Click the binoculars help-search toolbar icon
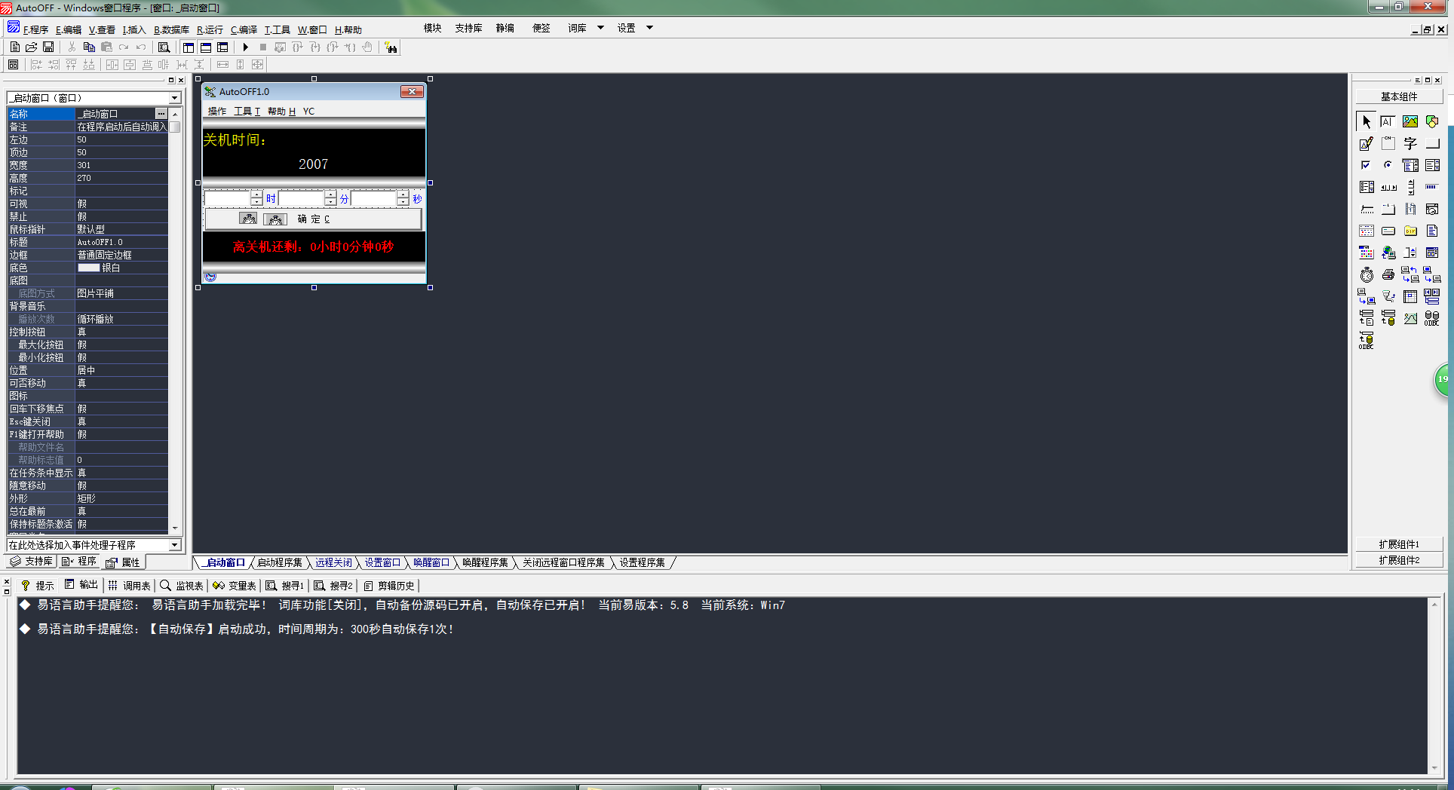The height and width of the screenshot is (790, 1454). pyautogui.click(x=391, y=47)
